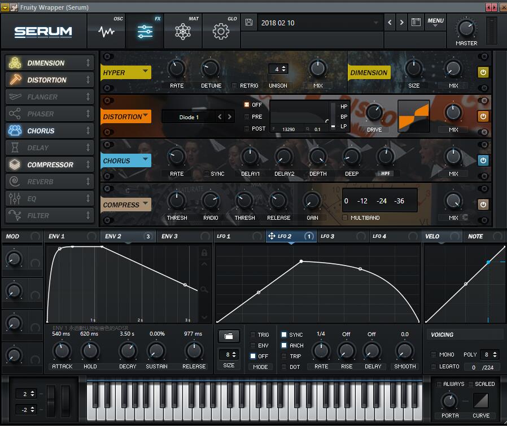
Task: Enable the chorus SYNC checkbox
Action: coord(206,173)
